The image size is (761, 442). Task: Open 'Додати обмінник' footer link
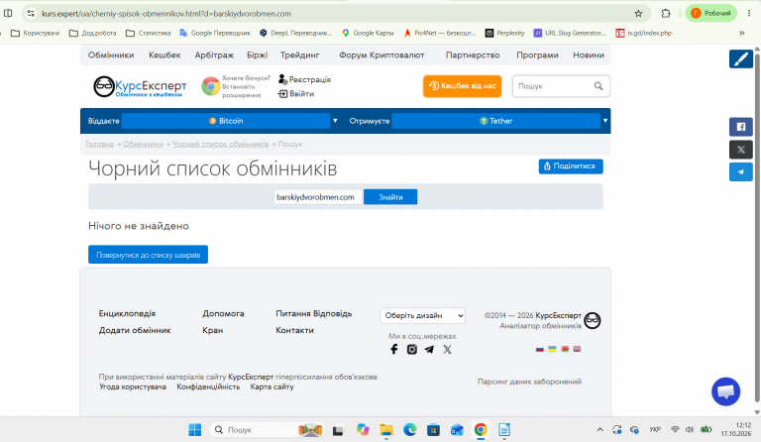click(x=135, y=330)
